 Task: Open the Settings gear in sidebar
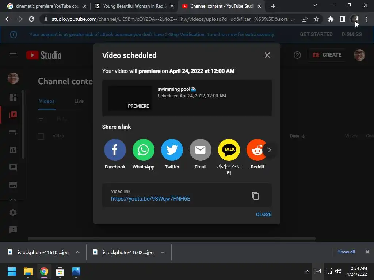pyautogui.click(x=13, y=213)
